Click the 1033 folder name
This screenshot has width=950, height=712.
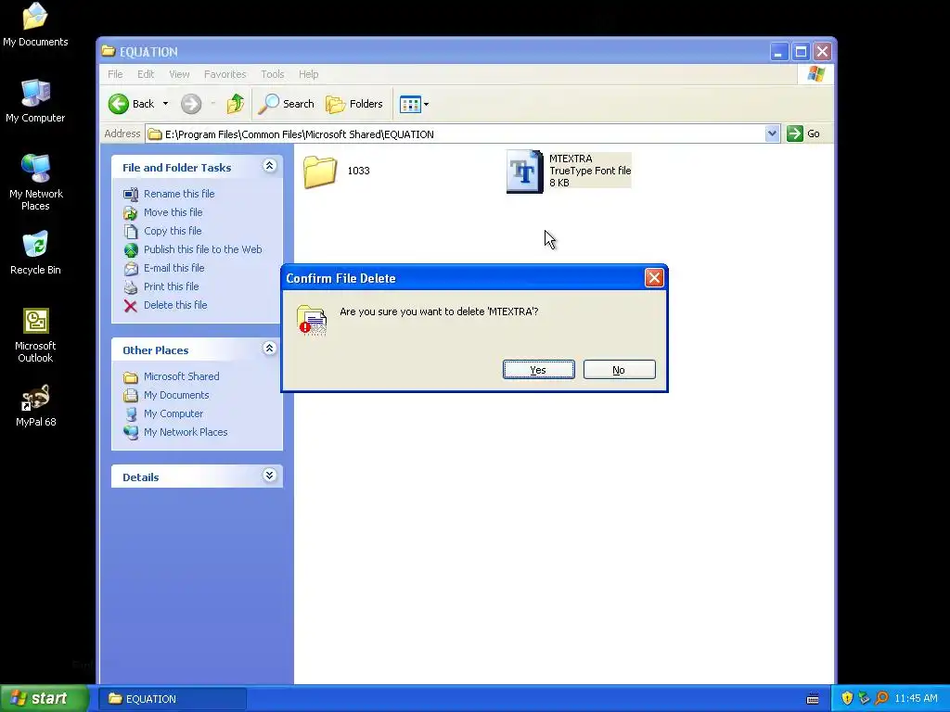(359, 171)
